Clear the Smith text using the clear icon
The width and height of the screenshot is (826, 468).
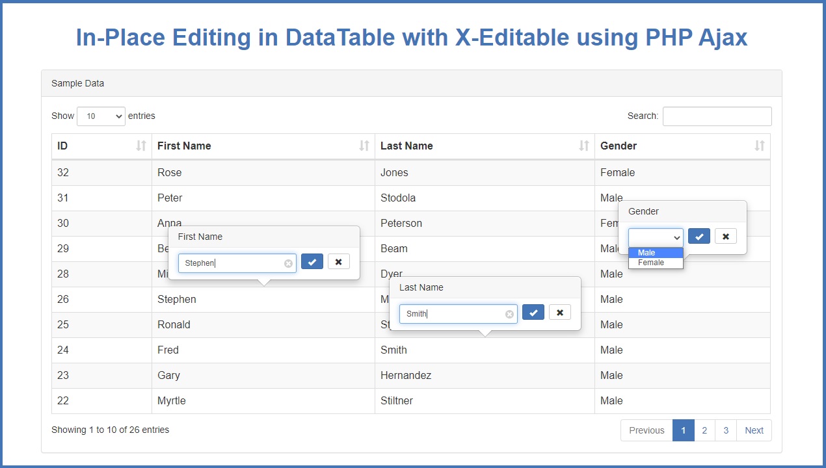509,314
